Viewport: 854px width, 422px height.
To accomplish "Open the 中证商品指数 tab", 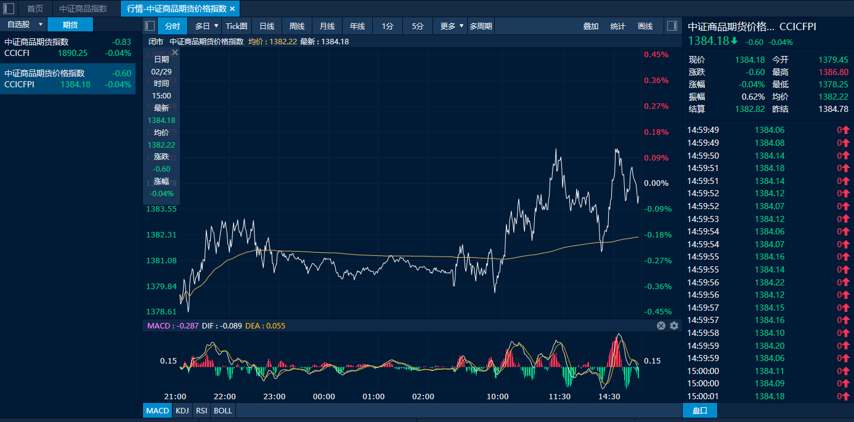I will [83, 9].
